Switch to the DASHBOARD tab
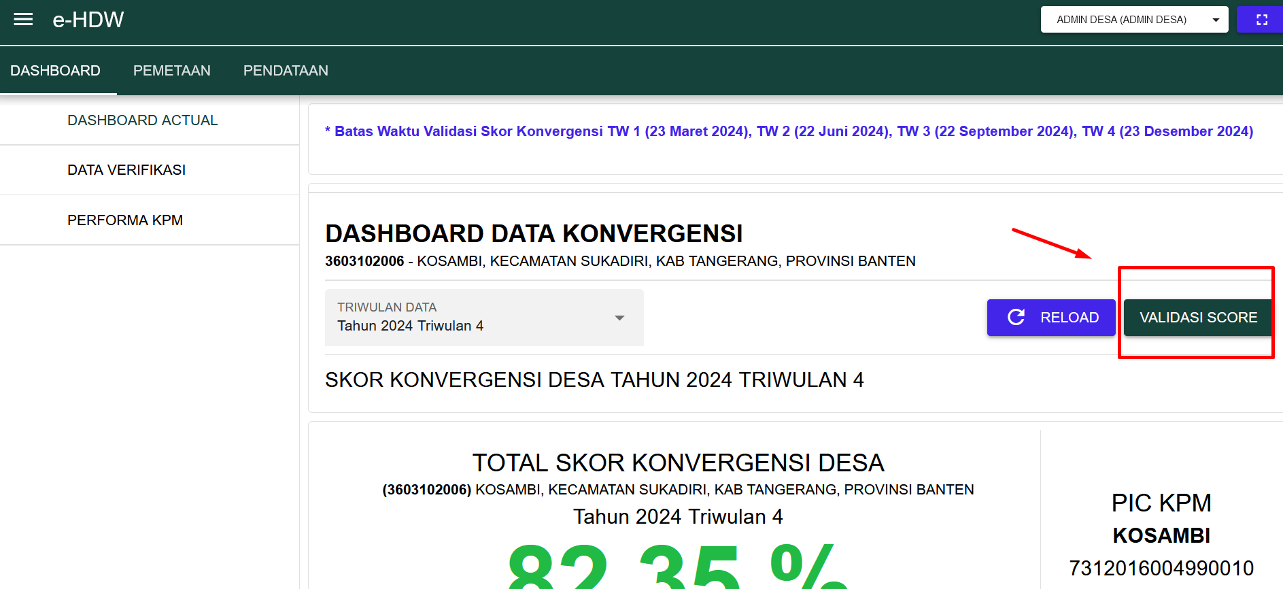The height and width of the screenshot is (589, 1283). pos(56,71)
